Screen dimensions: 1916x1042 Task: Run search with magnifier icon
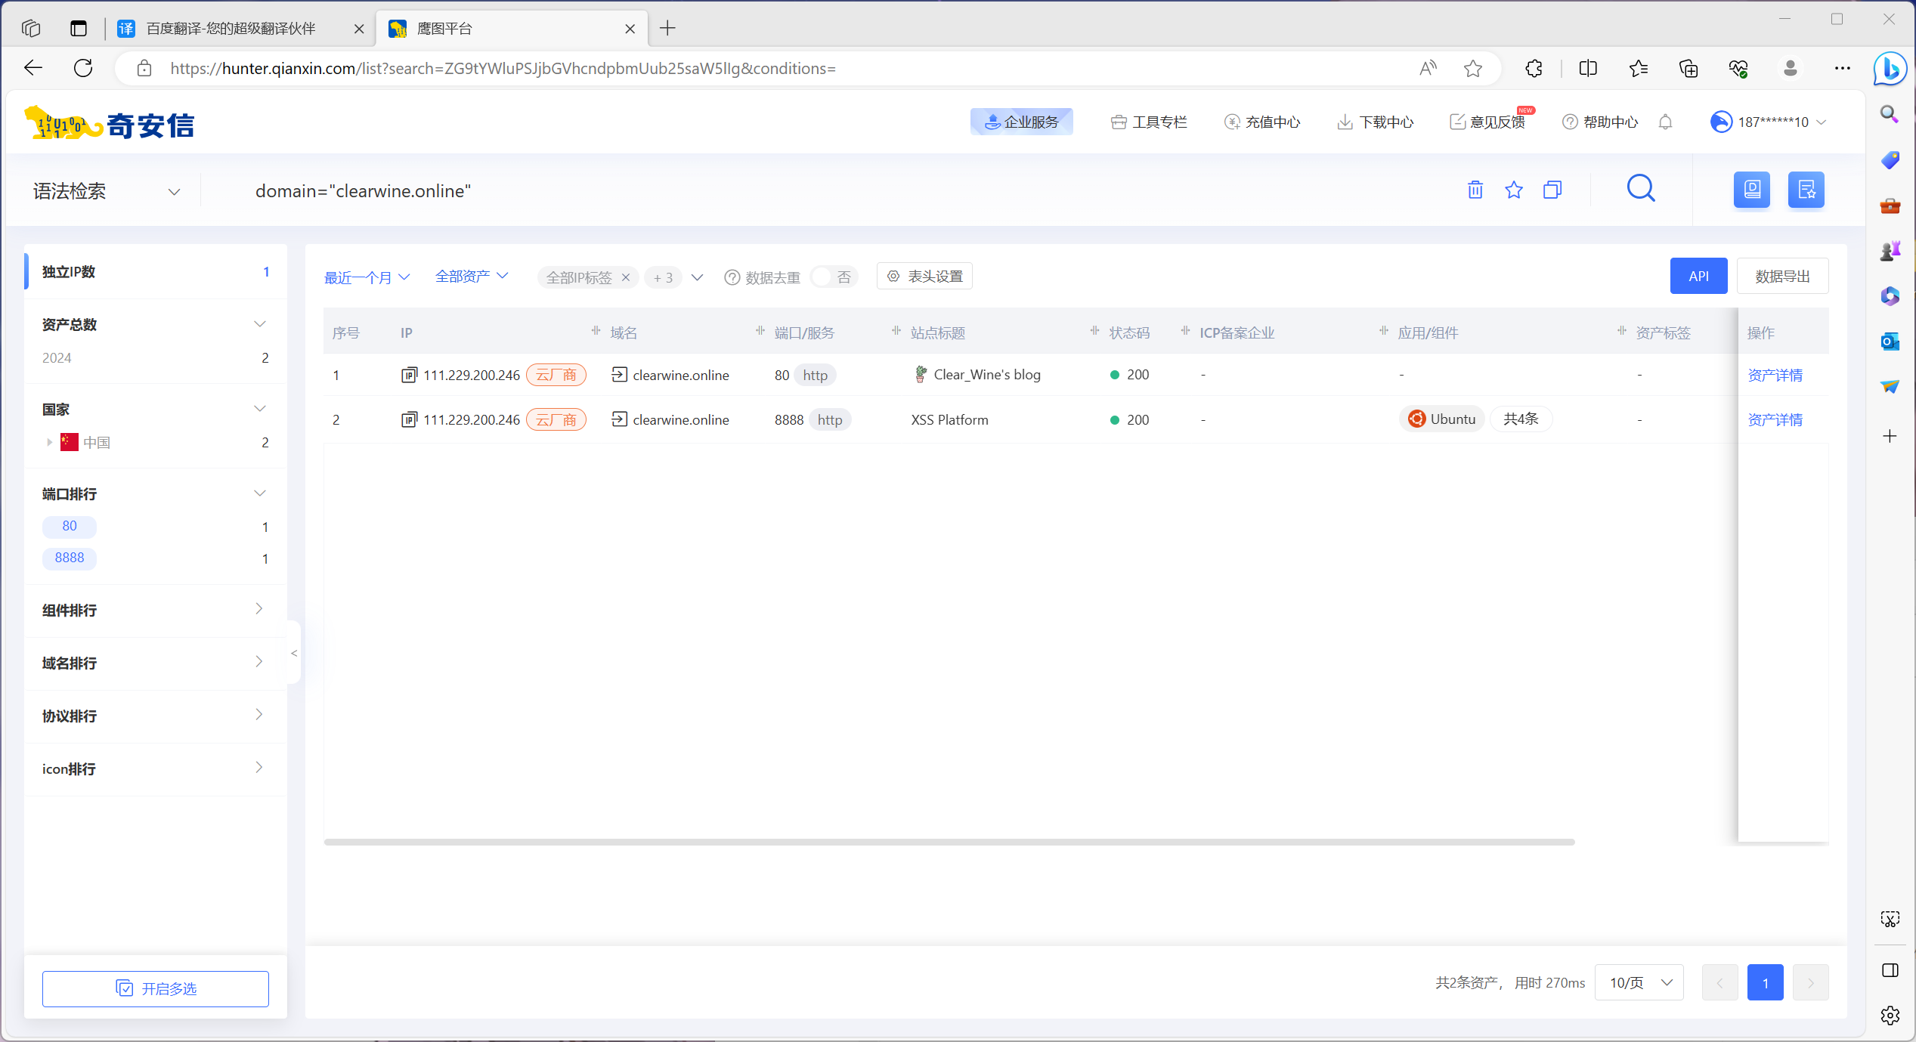point(1641,188)
